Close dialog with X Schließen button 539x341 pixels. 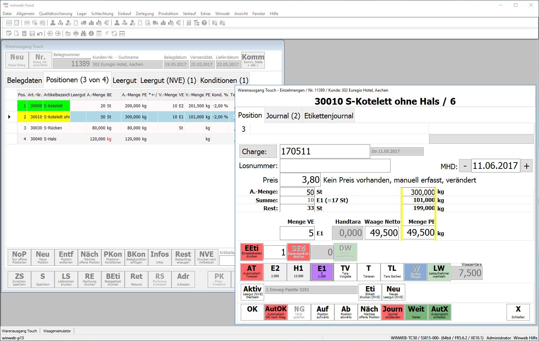coord(518,312)
